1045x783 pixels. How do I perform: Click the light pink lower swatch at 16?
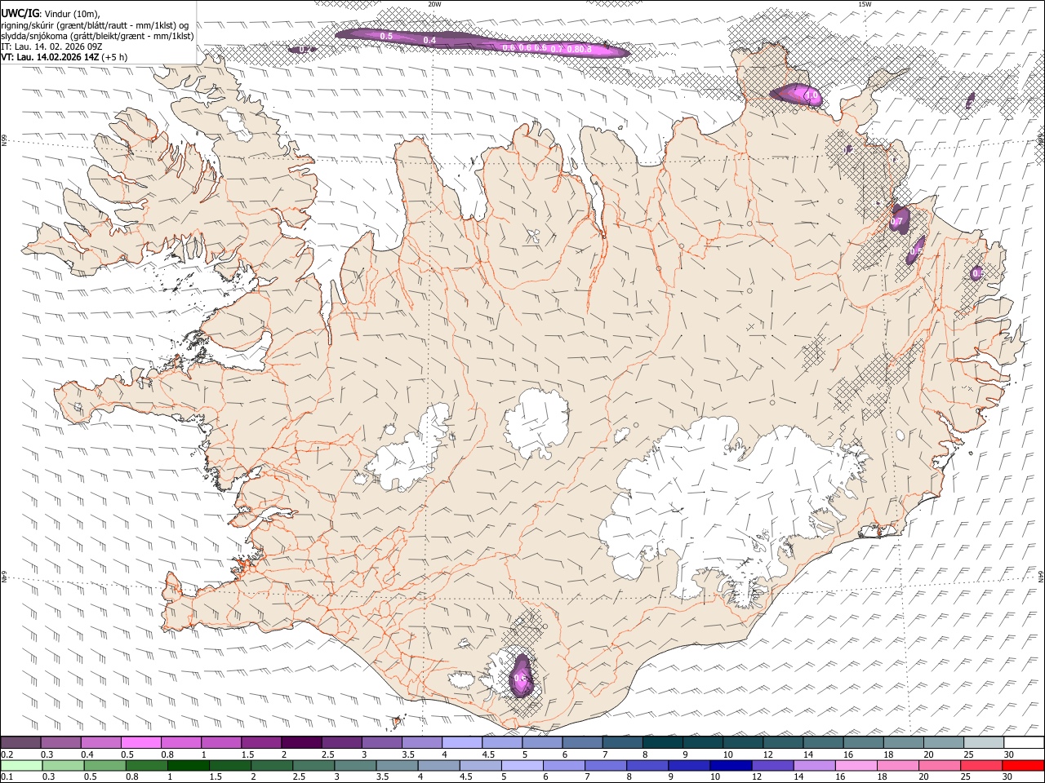[856, 765]
